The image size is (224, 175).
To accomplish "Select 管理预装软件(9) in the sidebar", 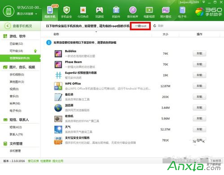I will click(20, 58).
